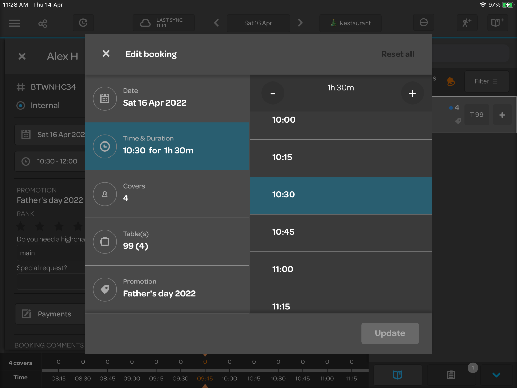Go to previous day with left chevron
Viewport: 517px width, 388px height.
coord(217,23)
